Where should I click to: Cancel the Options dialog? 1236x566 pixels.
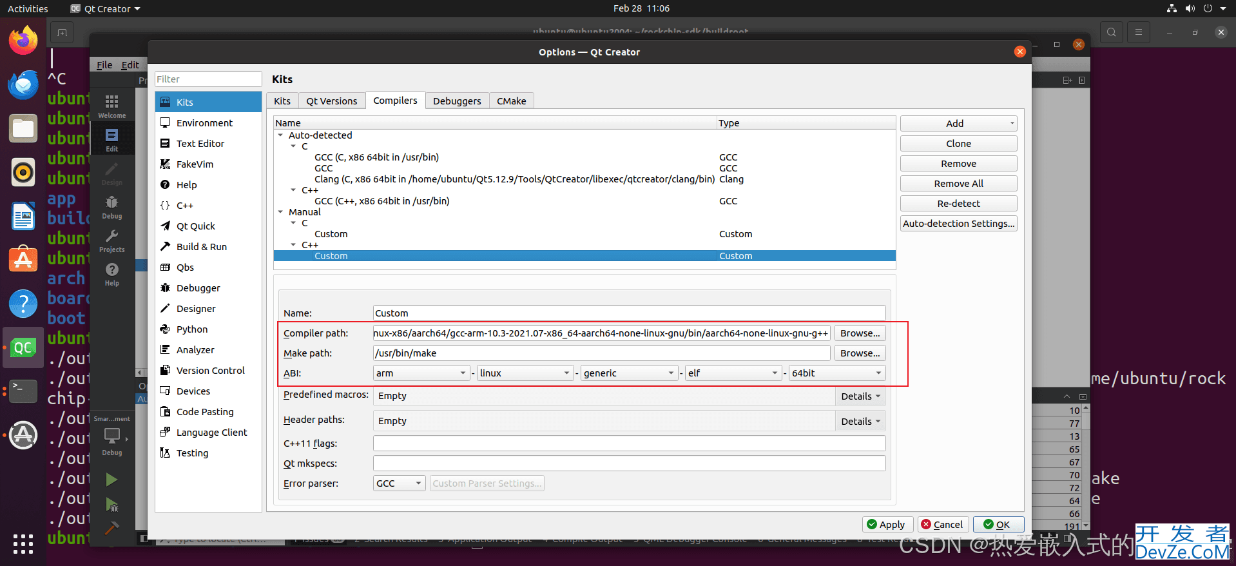(943, 525)
